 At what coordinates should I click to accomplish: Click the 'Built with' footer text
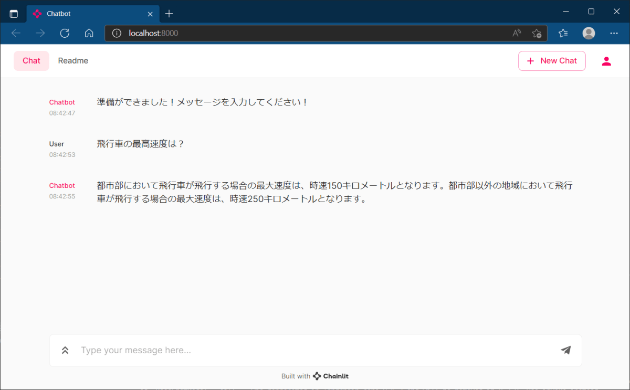296,376
